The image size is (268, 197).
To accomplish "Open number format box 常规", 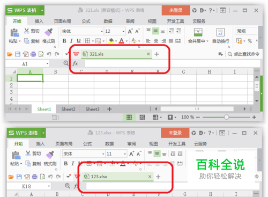I will (246, 31).
